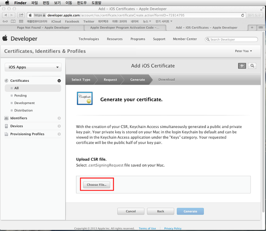Click the Apple Developer logo
Viewport: 266px width, 231px height.
tap(20, 39)
